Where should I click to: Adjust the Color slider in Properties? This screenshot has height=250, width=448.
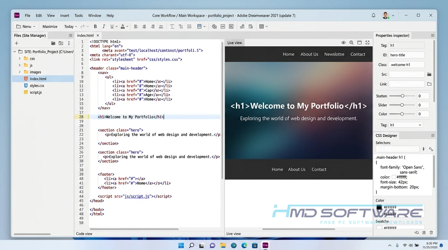click(x=402, y=114)
